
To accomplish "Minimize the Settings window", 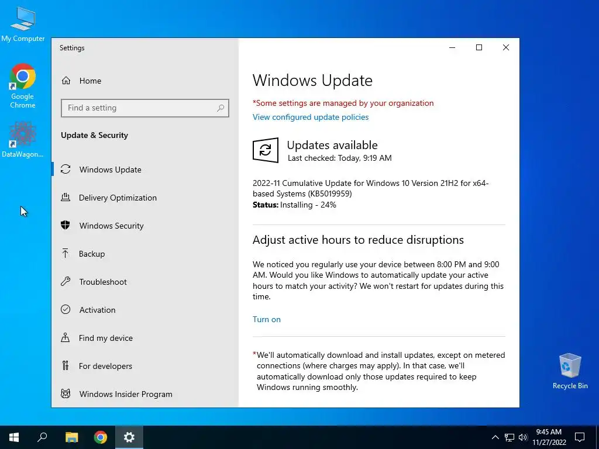I will pyautogui.click(x=452, y=47).
